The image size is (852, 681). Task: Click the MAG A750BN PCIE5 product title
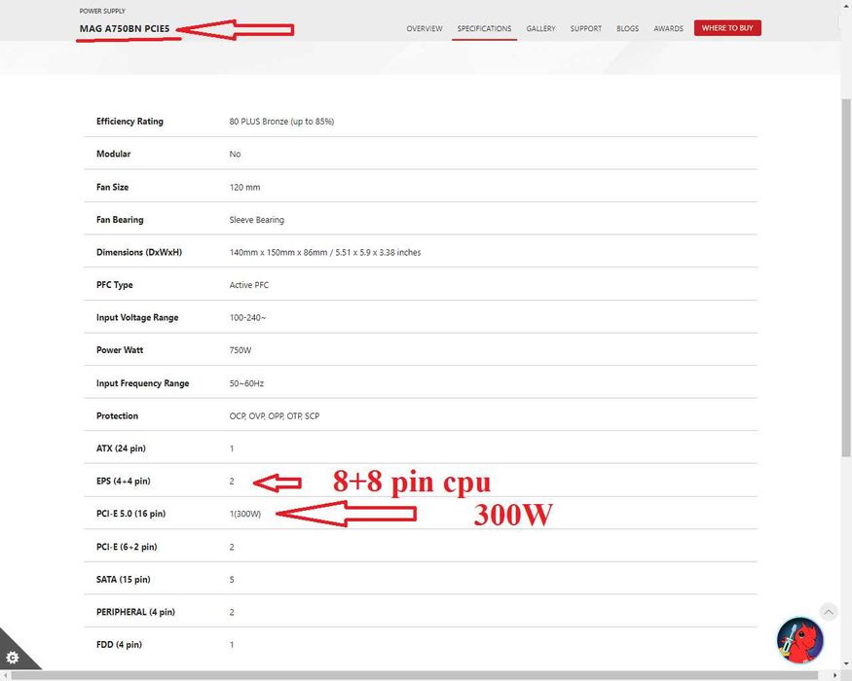[125, 29]
